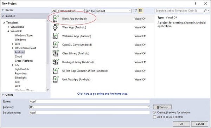Expand the Online section

click(x=3, y=95)
